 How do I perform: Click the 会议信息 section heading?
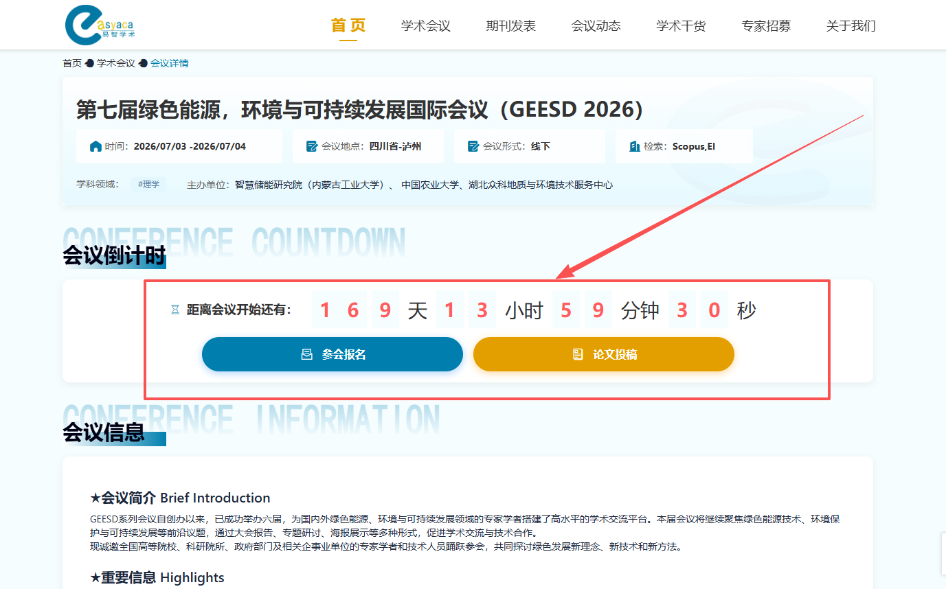pyautogui.click(x=104, y=432)
